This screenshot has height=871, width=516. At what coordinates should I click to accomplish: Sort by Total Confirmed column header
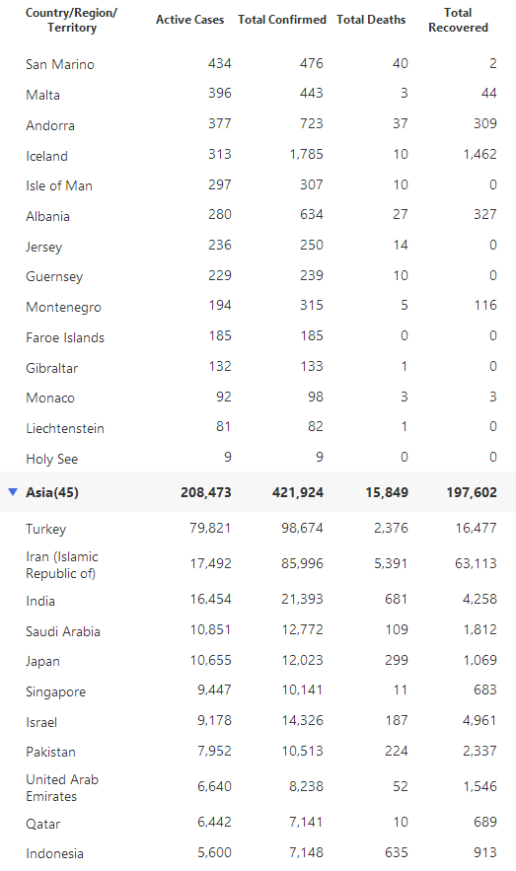click(282, 20)
